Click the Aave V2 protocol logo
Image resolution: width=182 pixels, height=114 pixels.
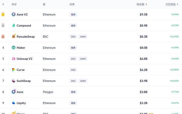tap(14, 14)
